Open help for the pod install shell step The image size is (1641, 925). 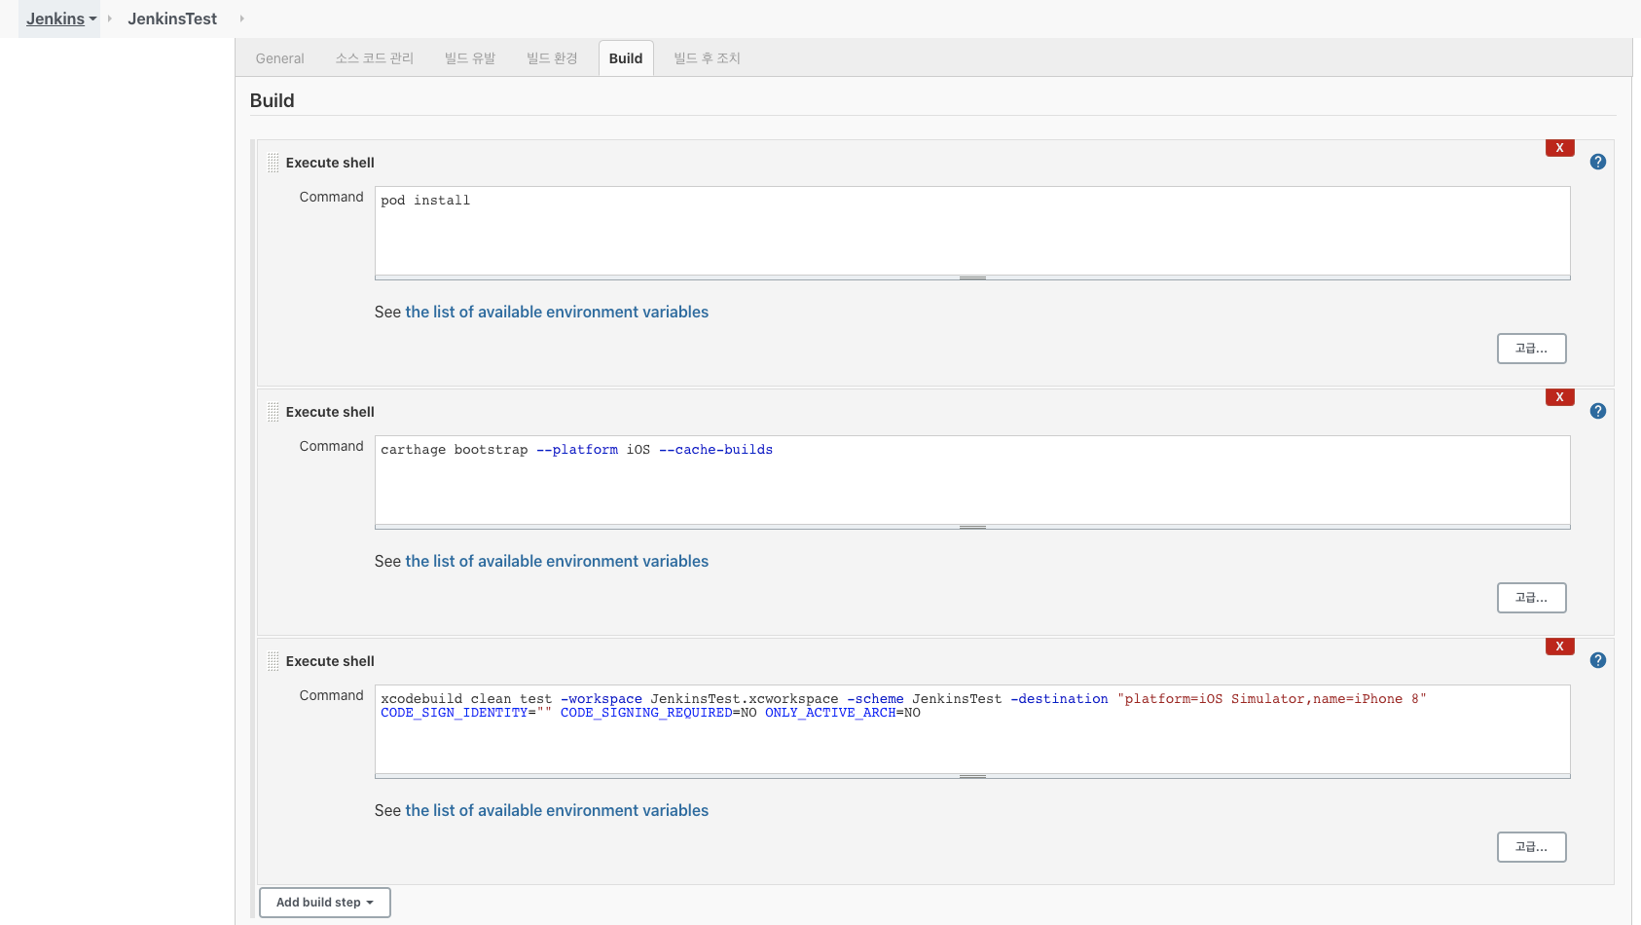(x=1597, y=162)
